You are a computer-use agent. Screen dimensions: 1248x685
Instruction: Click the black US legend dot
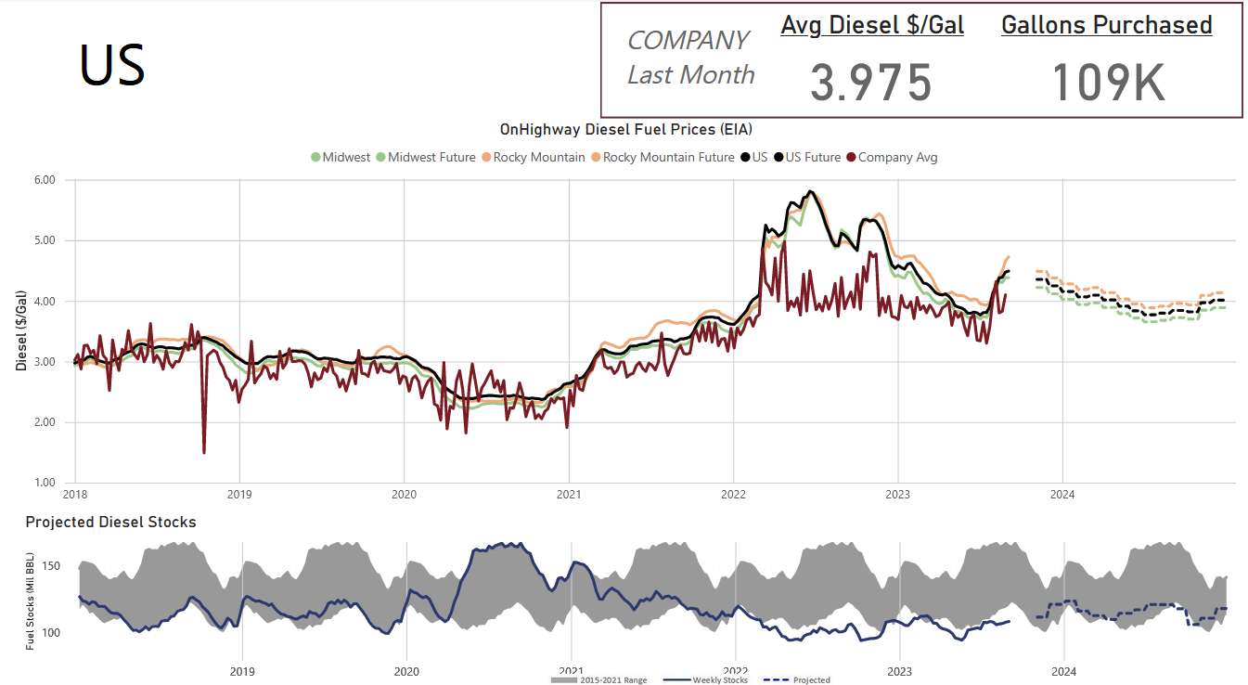745,158
